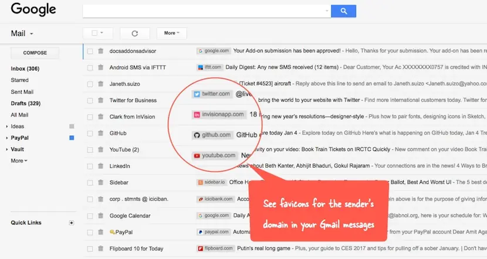This screenshot has width=487, height=259.
Task: Tick the GitHub email checkbox
Action: 90,134
